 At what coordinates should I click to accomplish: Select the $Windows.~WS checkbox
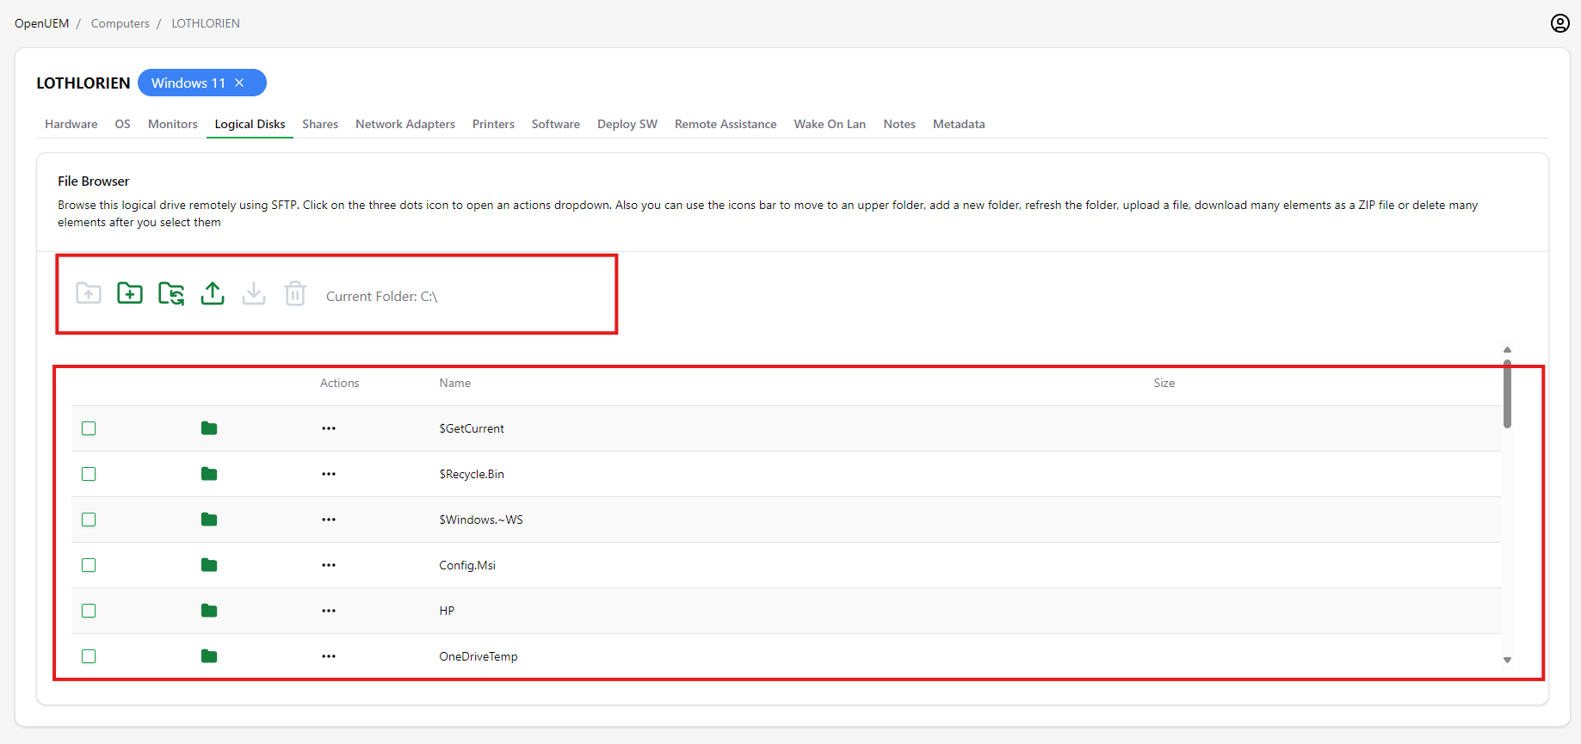coord(89,520)
